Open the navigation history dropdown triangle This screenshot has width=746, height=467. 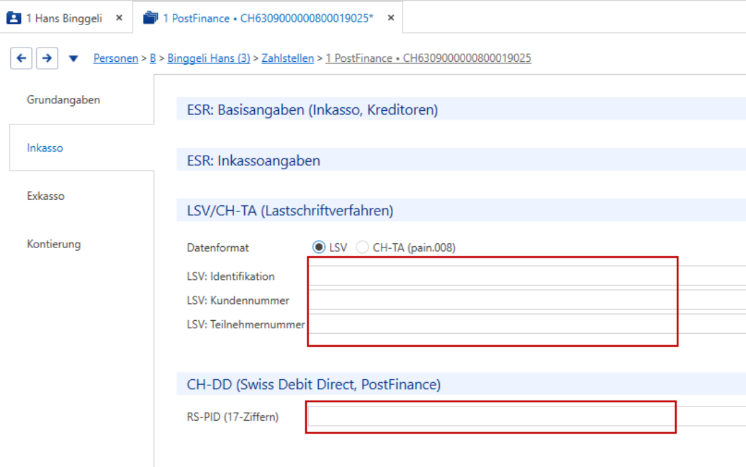73,58
